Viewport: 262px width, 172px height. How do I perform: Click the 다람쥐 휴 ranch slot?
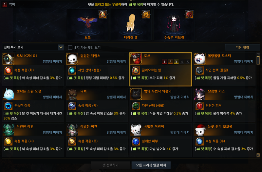131,25
